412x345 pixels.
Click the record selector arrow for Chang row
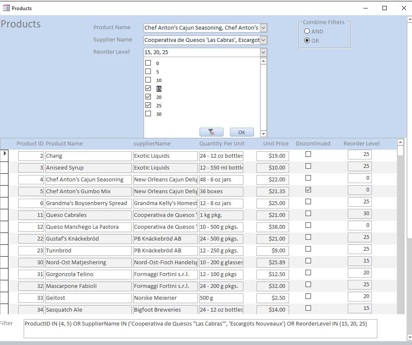[5, 154]
